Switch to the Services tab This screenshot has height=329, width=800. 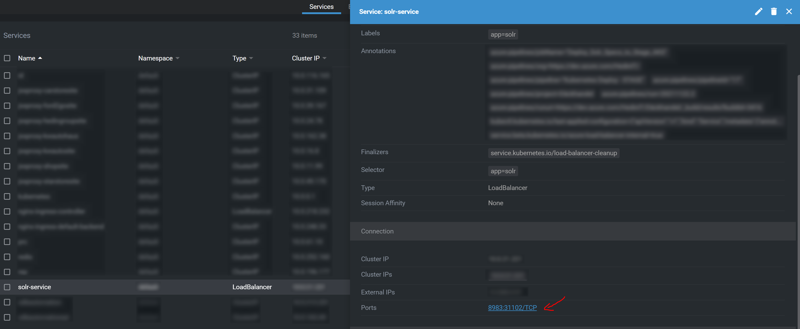pyautogui.click(x=321, y=7)
